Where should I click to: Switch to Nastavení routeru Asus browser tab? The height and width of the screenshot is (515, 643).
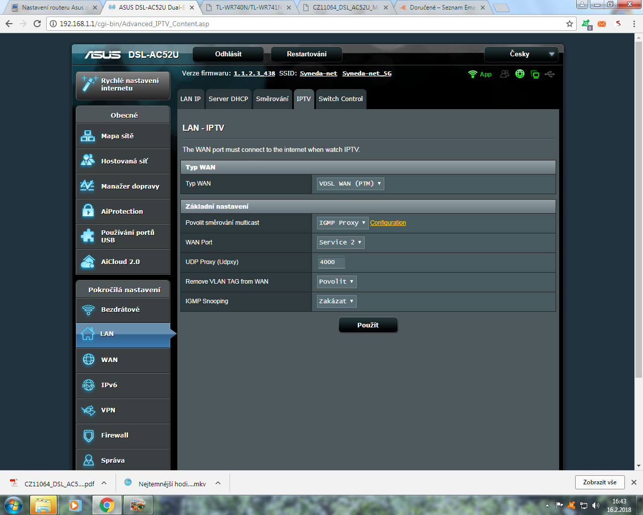(54, 8)
